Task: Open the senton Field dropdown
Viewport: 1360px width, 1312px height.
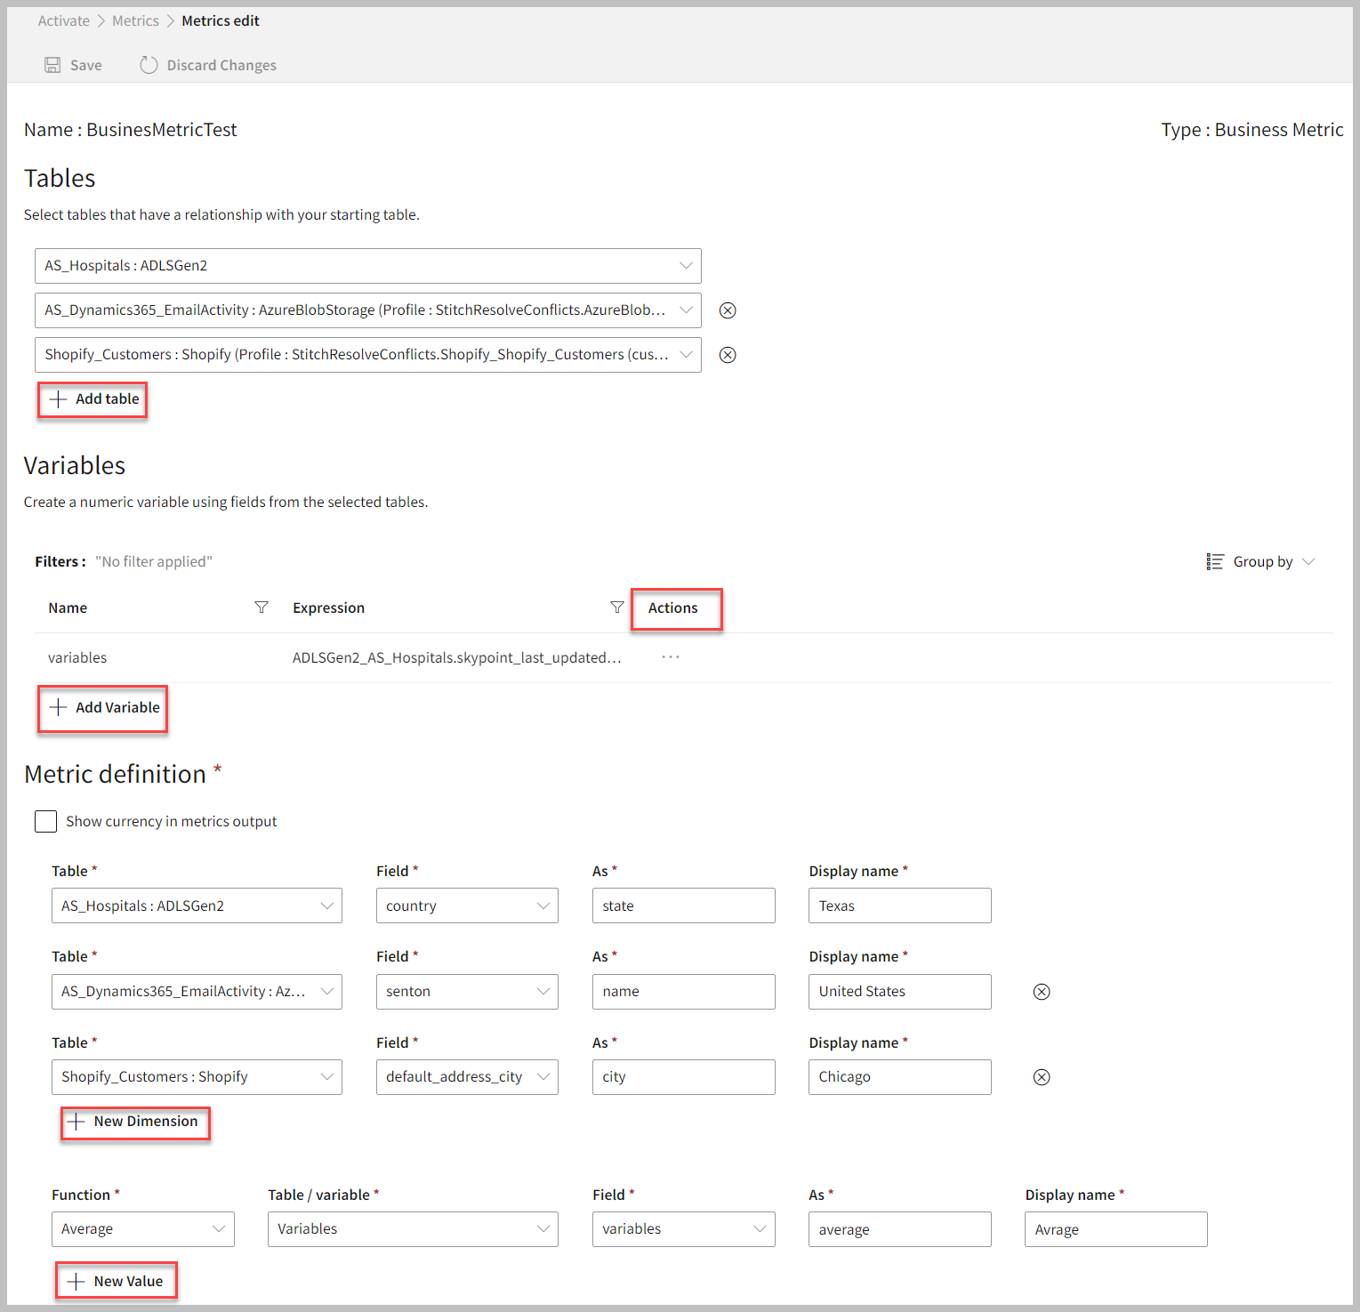Action: (467, 992)
